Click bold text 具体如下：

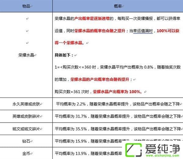click(64, 55)
